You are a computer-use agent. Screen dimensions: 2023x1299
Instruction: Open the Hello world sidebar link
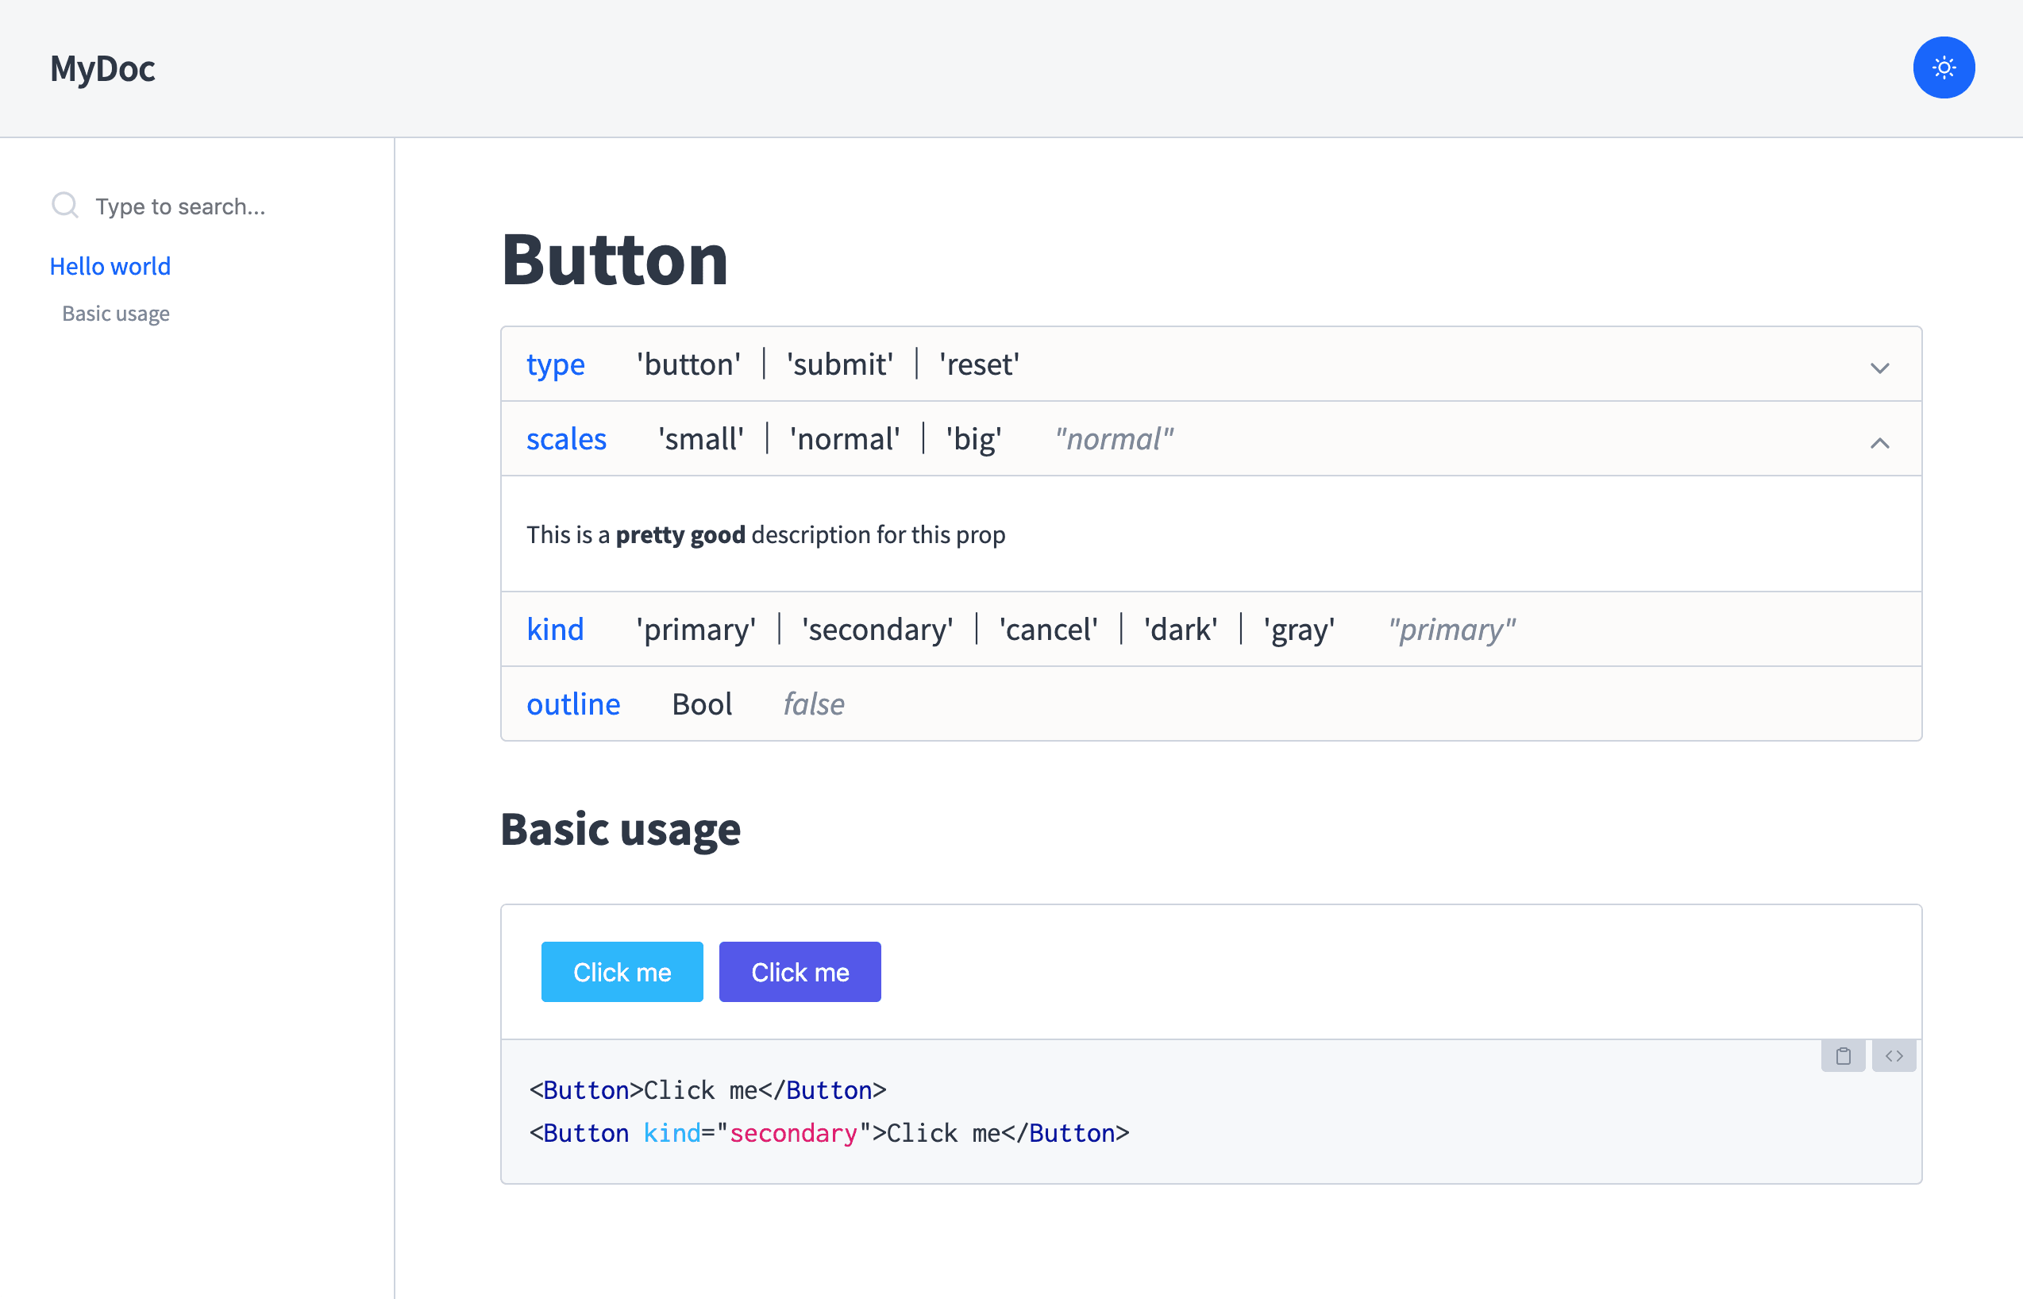pyautogui.click(x=110, y=267)
